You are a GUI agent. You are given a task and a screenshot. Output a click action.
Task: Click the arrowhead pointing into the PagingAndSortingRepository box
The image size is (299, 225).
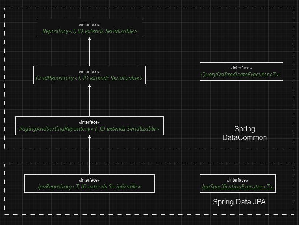[x=89, y=137]
